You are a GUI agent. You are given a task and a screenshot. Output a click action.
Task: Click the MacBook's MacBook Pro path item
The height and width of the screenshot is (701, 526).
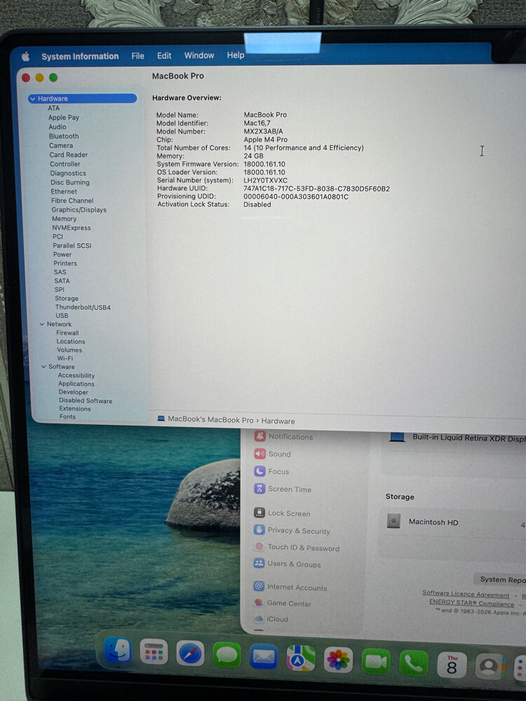tap(205, 419)
